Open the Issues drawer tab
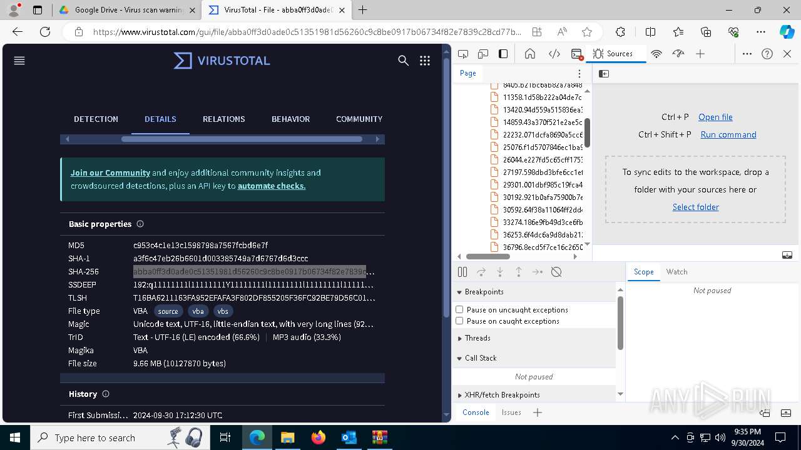The width and height of the screenshot is (801, 450). 511,412
